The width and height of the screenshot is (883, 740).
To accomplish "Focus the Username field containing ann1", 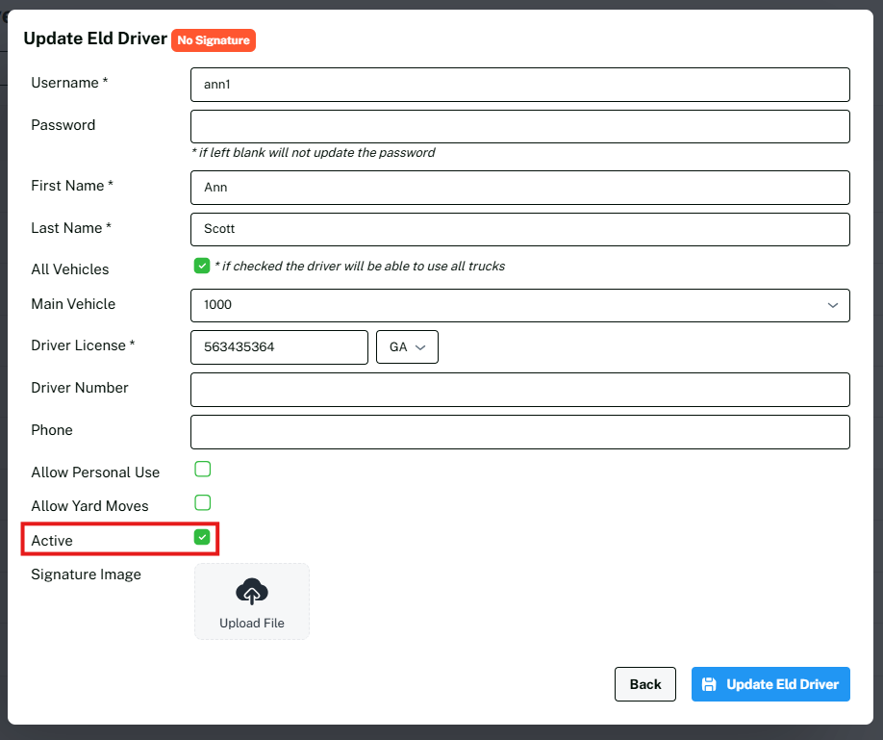I will click(519, 85).
